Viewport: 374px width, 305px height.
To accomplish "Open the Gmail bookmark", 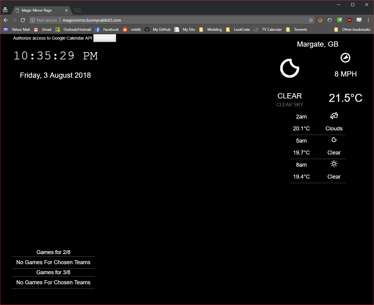I will pyautogui.click(x=43, y=30).
